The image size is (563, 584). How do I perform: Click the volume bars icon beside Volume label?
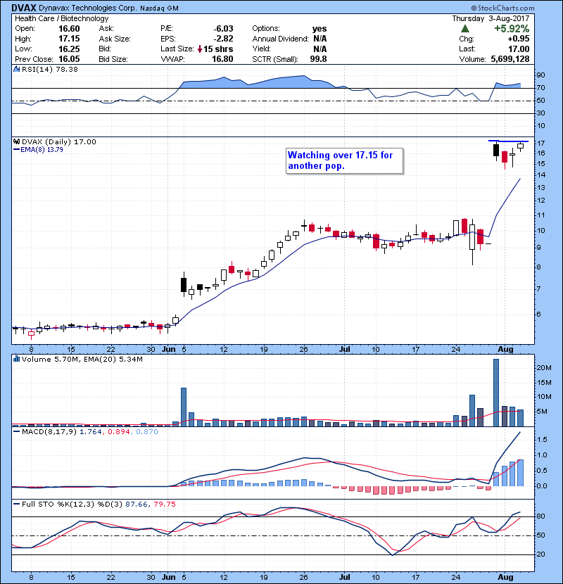pyautogui.click(x=16, y=359)
